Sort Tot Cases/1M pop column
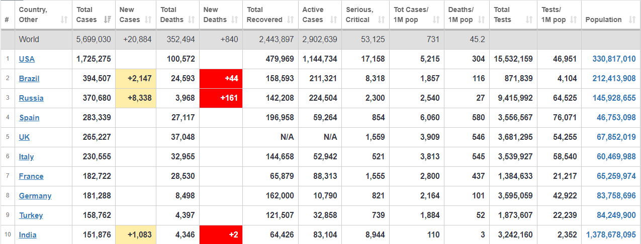 [x=435, y=20]
